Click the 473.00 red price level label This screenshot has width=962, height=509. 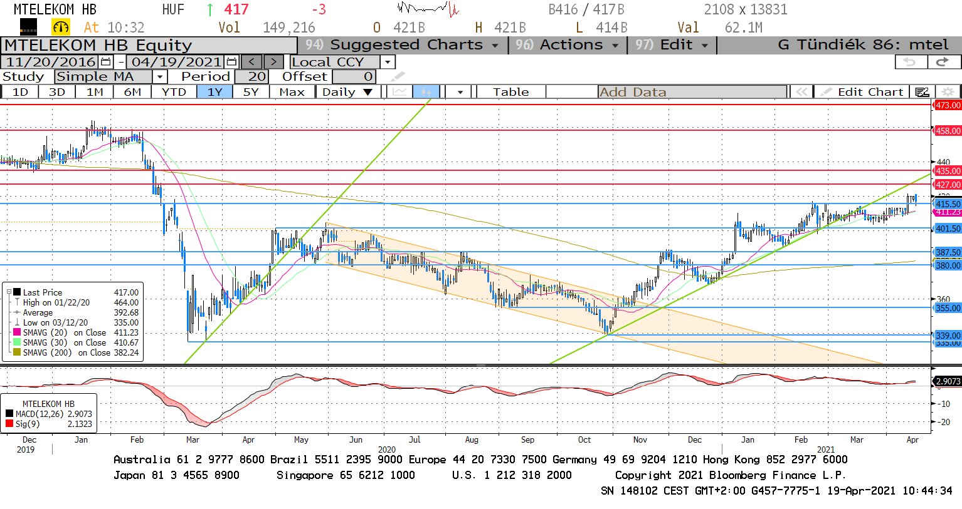click(x=948, y=105)
